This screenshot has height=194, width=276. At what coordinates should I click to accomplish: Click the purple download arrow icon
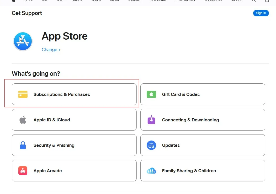151,120
